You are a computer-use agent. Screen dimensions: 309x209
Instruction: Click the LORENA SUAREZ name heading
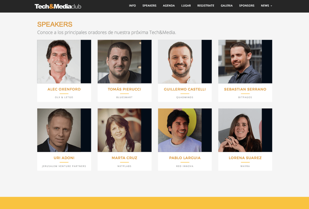(x=245, y=158)
